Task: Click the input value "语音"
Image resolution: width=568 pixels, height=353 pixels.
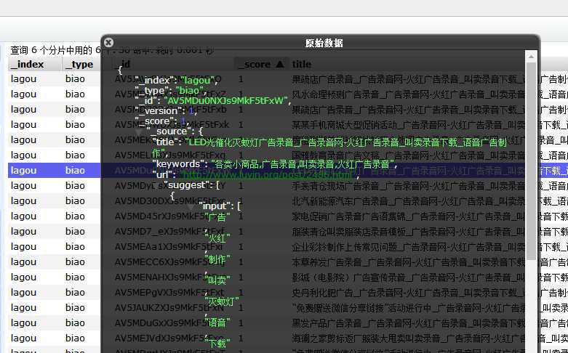Action: point(217,322)
